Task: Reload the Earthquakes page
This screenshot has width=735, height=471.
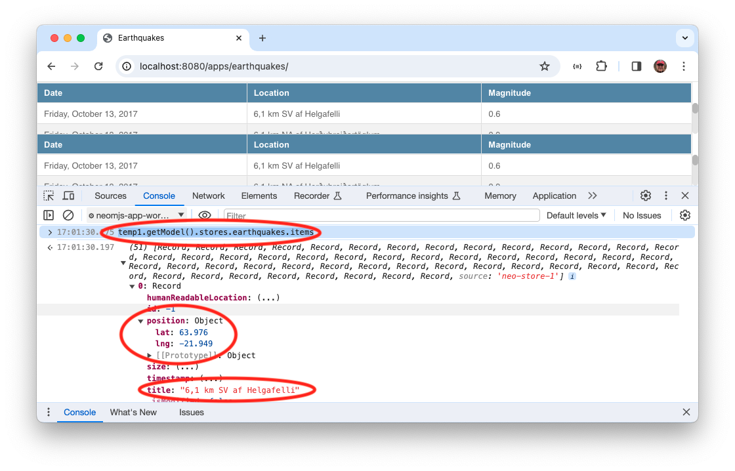Action: point(98,66)
